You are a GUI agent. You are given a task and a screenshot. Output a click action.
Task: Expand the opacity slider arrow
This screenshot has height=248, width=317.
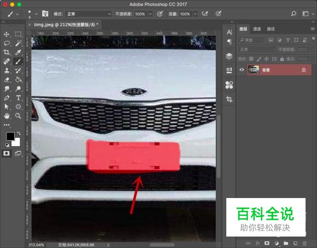pos(150,14)
